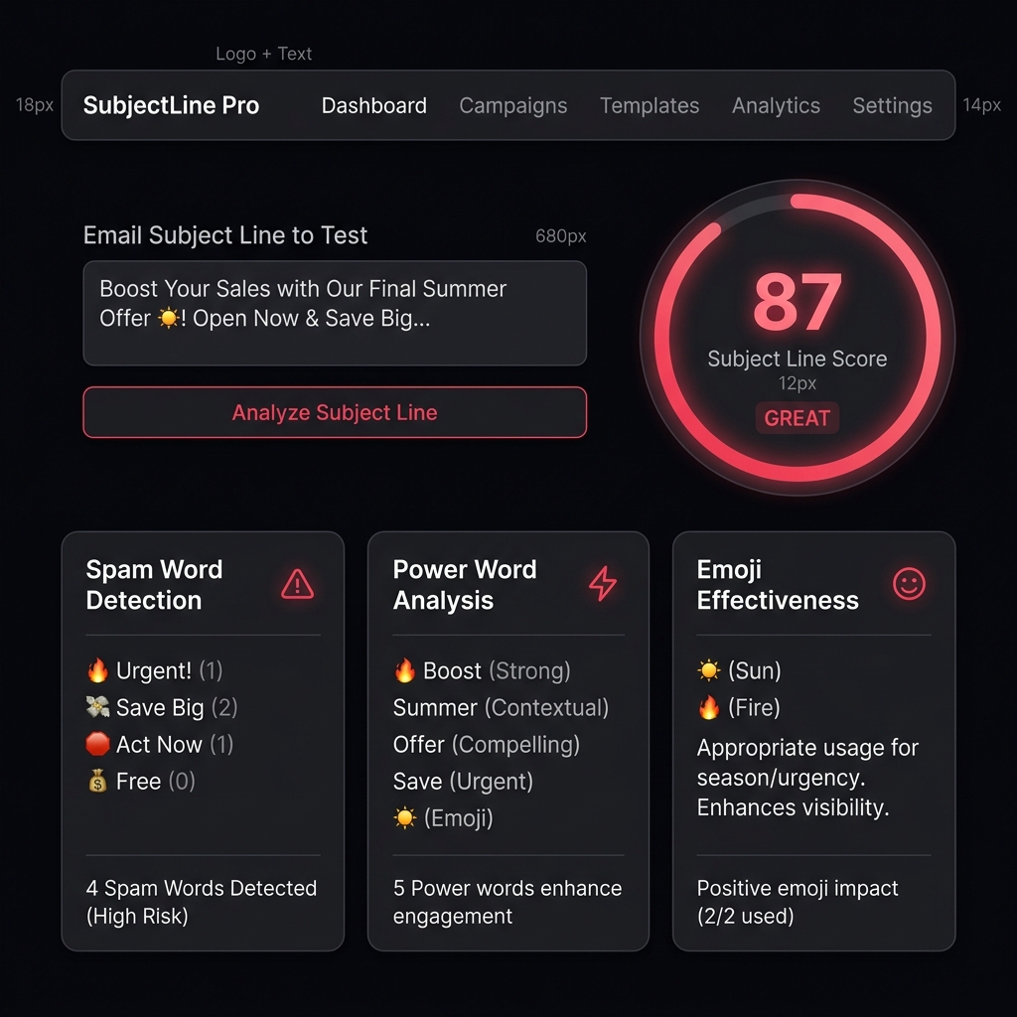Click the sun emoji in the Emoji Effectiveness card
Screen dimensions: 1017x1017
click(x=707, y=670)
